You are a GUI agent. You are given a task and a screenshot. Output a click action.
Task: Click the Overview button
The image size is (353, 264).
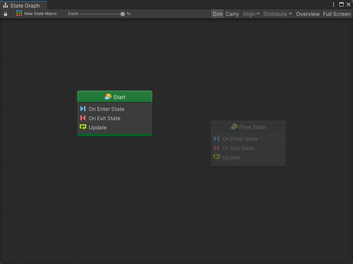click(308, 14)
